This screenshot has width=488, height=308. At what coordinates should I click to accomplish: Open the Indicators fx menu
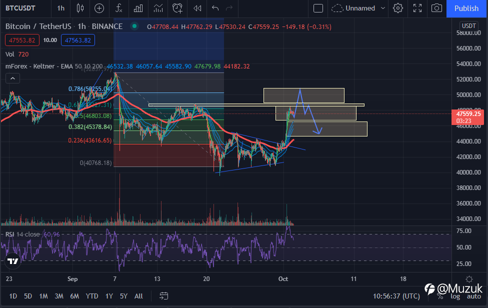tap(119, 8)
